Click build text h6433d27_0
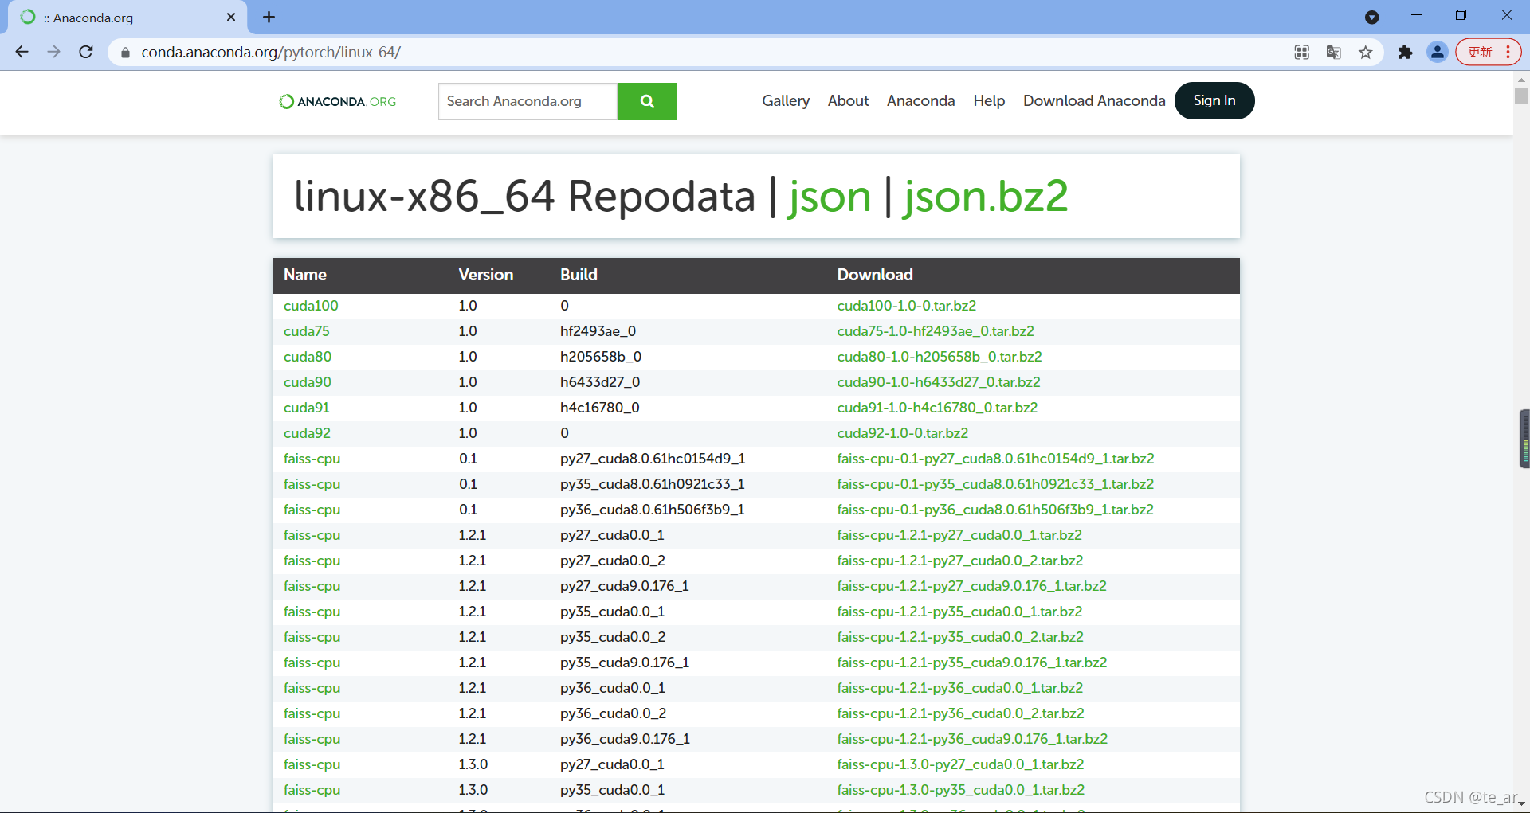Screen dimensions: 1530x813 (600, 382)
